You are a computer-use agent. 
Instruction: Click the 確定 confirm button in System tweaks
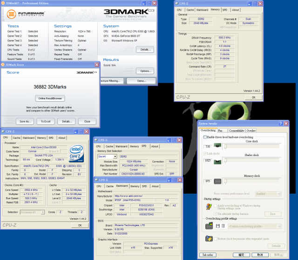[x=241, y=255]
